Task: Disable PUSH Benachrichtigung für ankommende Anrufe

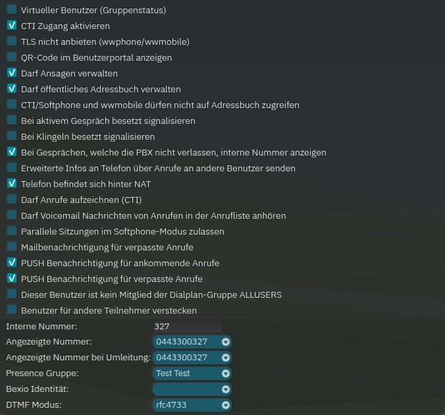Action: (12, 263)
